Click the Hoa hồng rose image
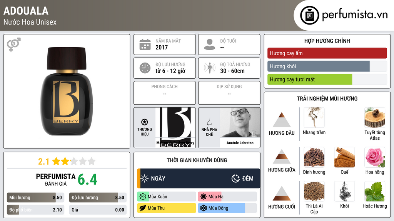Image resolution: width=394 pixels, height=221 pixels. [375, 157]
